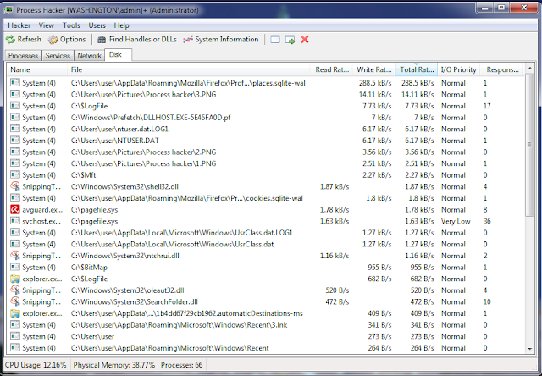
Task: Select the C:\Users\user row
Action: 265,336
